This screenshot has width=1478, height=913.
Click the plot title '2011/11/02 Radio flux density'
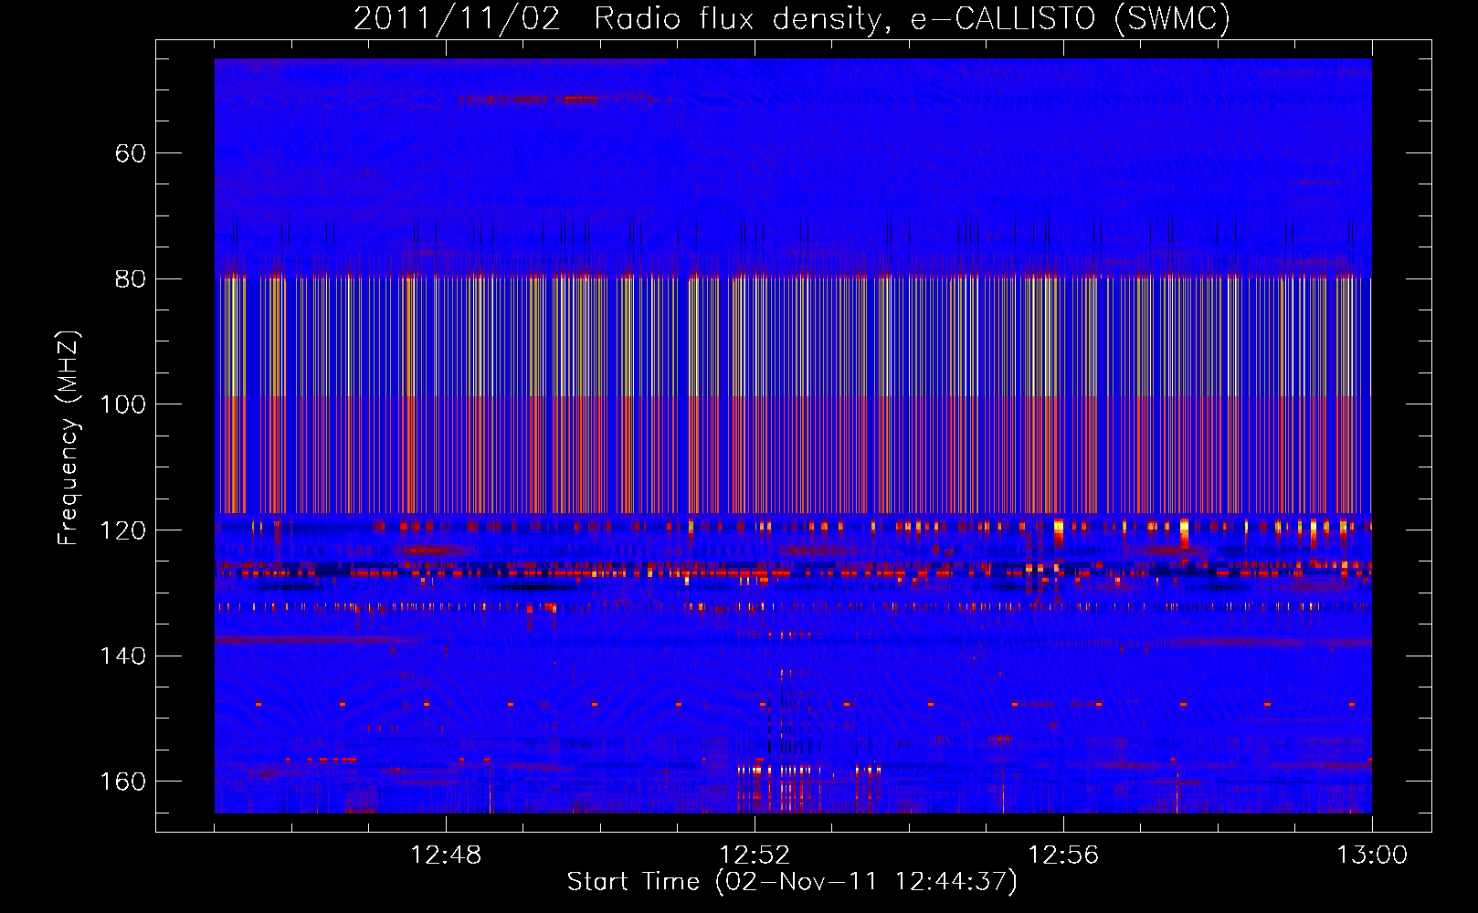(x=792, y=19)
